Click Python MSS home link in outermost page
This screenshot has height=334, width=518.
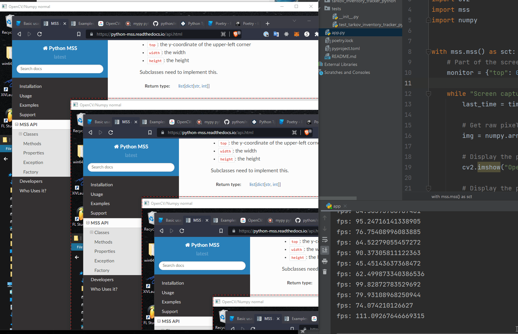coord(60,48)
